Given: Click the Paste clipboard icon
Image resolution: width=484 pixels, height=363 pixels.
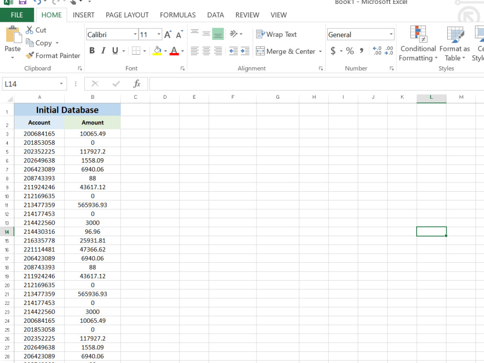Looking at the screenshot, I should pos(13,34).
